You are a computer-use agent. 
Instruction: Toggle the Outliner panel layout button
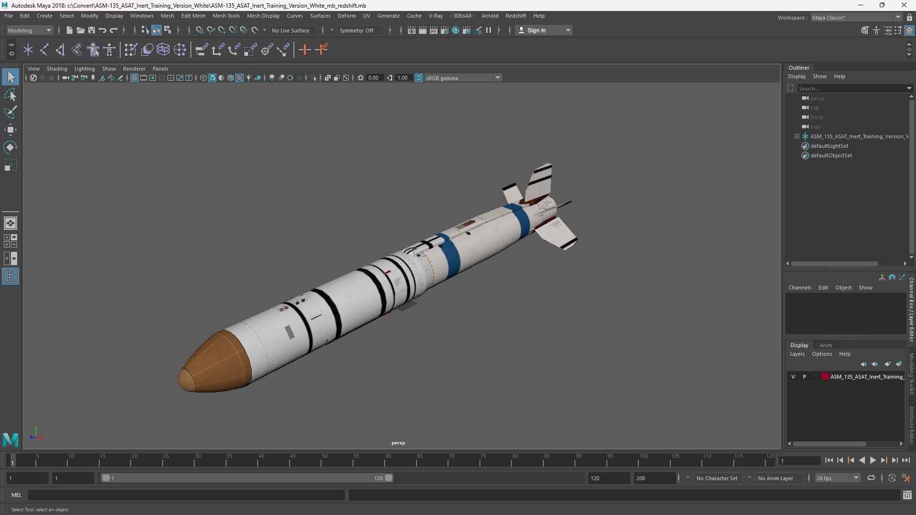[10, 277]
